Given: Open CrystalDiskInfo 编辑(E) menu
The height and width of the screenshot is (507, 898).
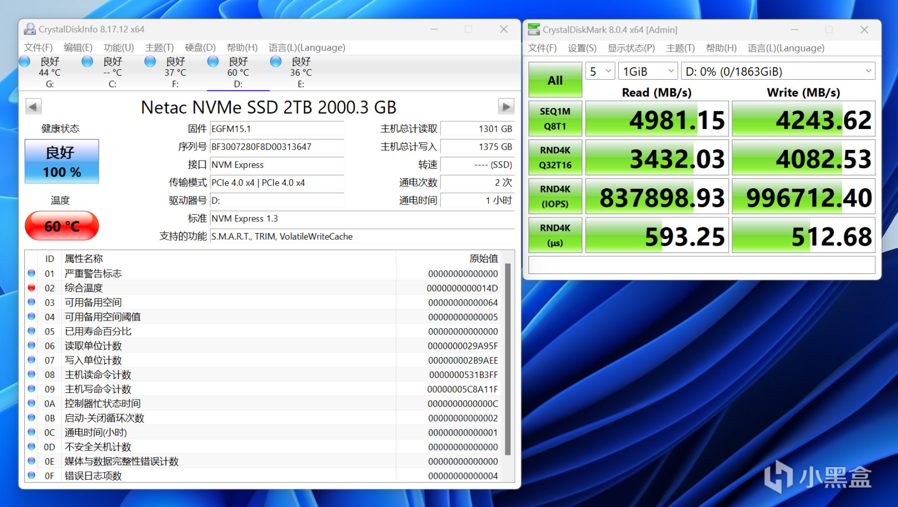Looking at the screenshot, I should [78, 48].
